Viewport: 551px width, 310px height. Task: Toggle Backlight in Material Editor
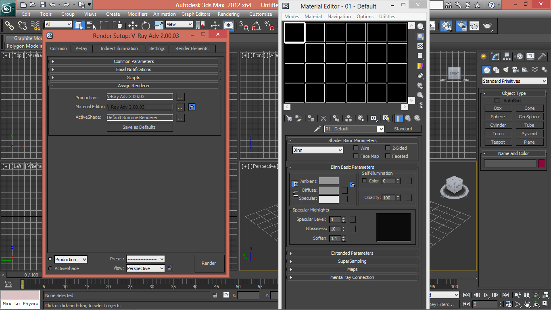[420, 36]
